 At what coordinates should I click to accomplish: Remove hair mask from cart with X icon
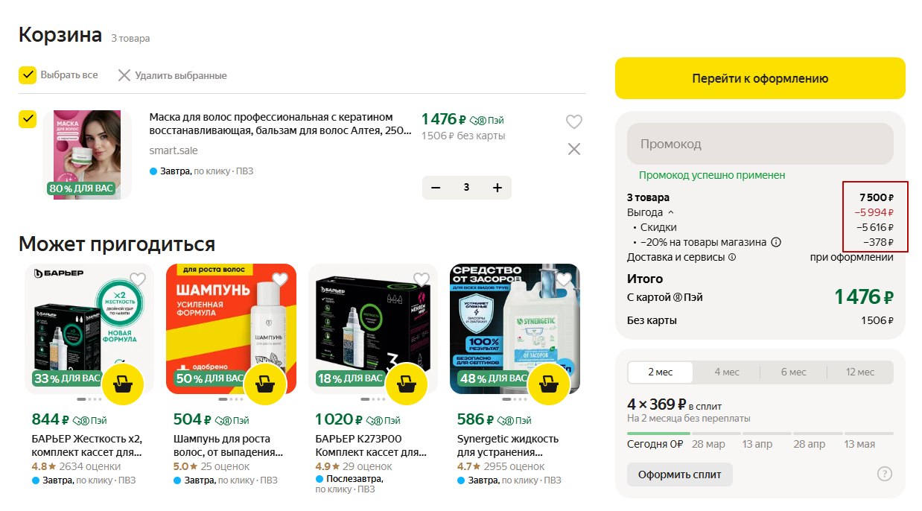click(573, 149)
